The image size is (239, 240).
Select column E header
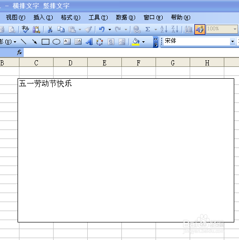pos(104,63)
